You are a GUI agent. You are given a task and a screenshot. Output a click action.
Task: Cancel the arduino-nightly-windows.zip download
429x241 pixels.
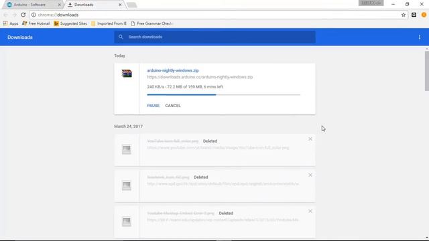173,106
